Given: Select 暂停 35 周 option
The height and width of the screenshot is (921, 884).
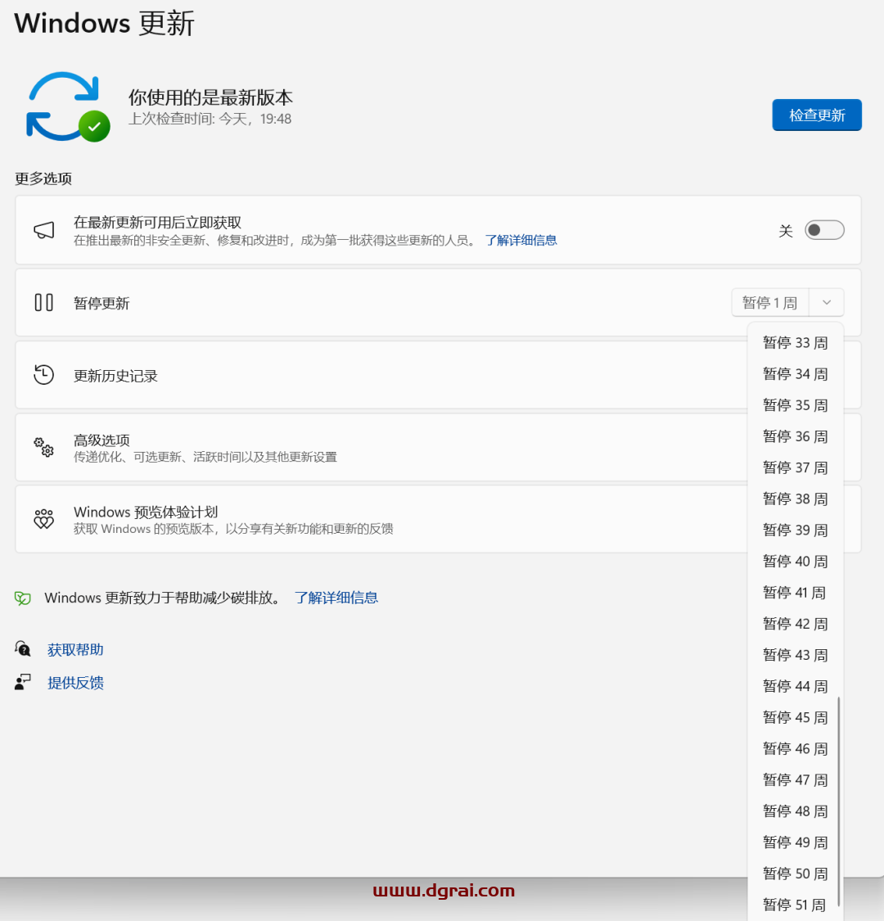Looking at the screenshot, I should [796, 404].
